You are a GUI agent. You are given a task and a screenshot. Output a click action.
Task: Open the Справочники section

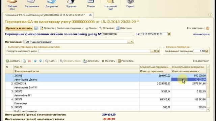click(x=32, y=4)
